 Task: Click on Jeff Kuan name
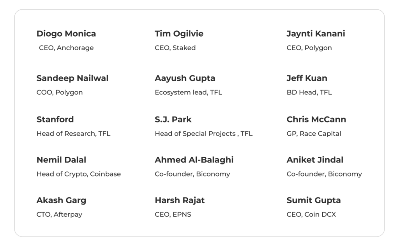(x=307, y=78)
